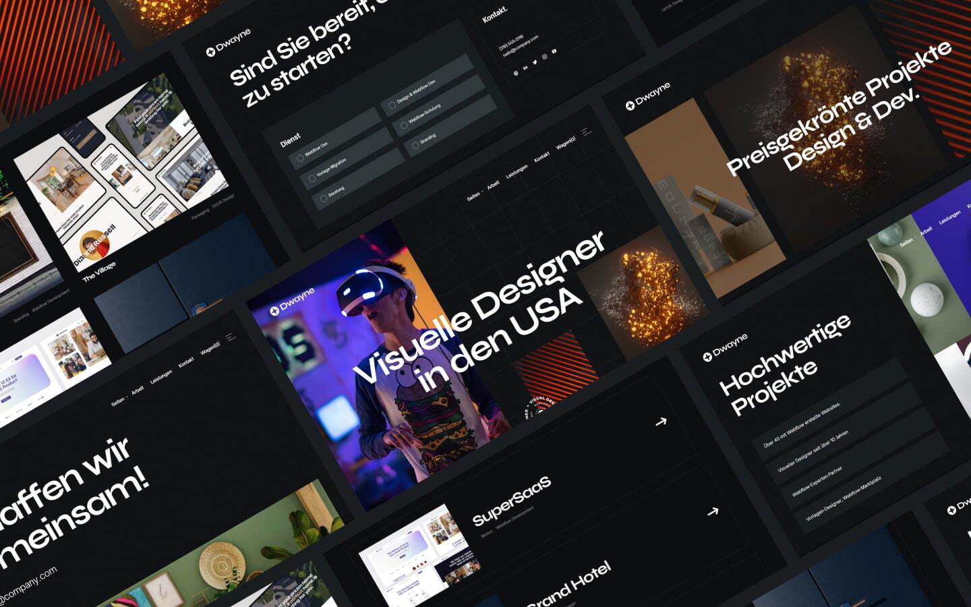The width and height of the screenshot is (971, 607).
Task: Expand 'Seiten' dropdown in the center navigation
Action: coord(475,196)
